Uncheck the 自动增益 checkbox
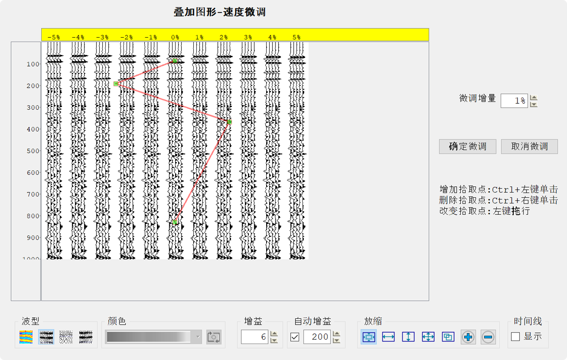This screenshot has height=360, width=567. [x=295, y=337]
